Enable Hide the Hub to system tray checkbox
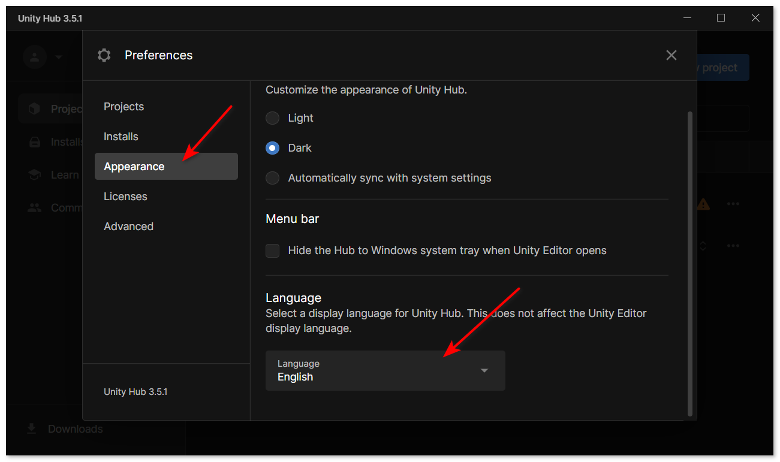This screenshot has height=462, width=780. click(x=273, y=250)
